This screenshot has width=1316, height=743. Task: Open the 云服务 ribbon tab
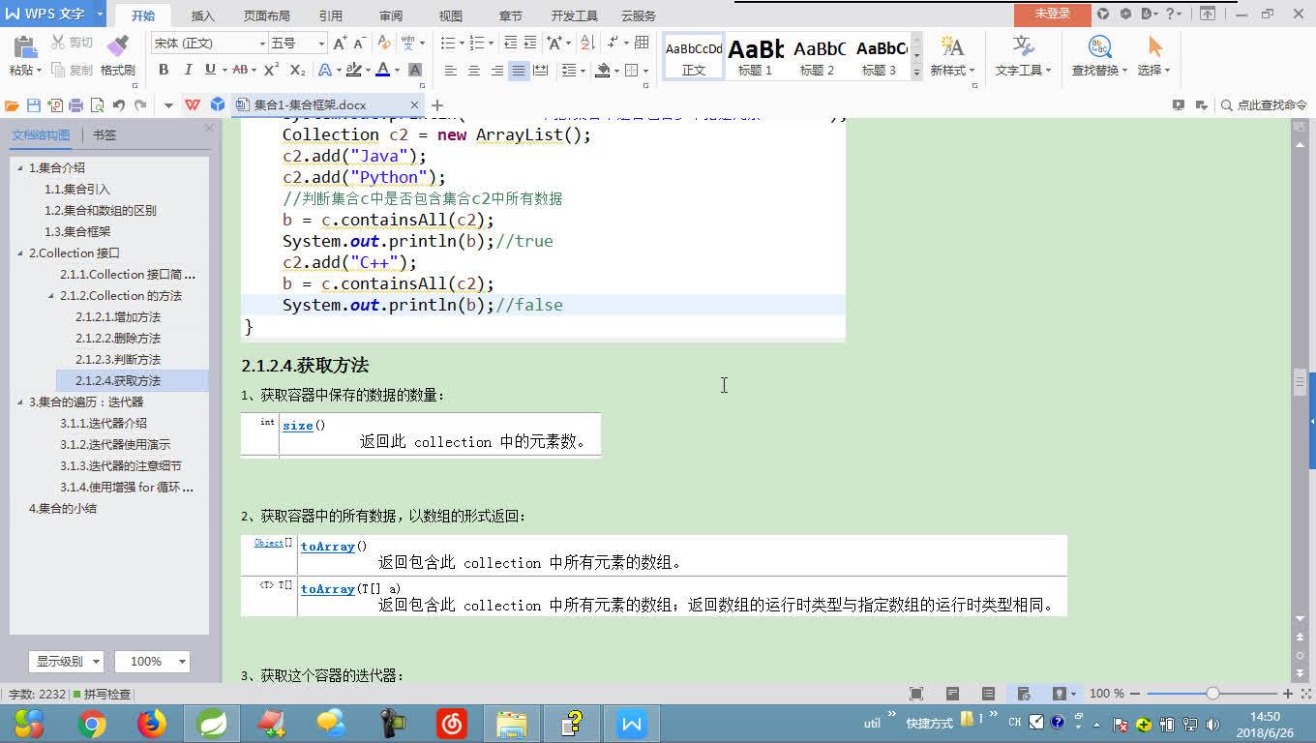click(x=639, y=15)
